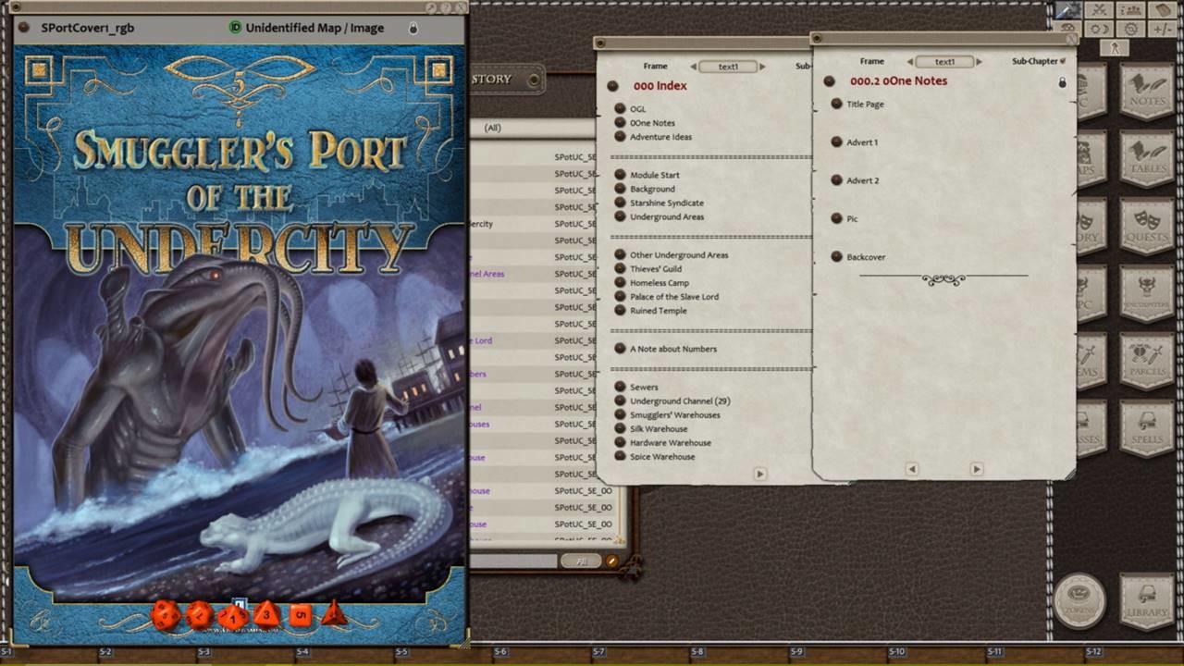Click the previous frame arrow in Index window
The image size is (1184, 666).
pyautogui.click(x=694, y=66)
